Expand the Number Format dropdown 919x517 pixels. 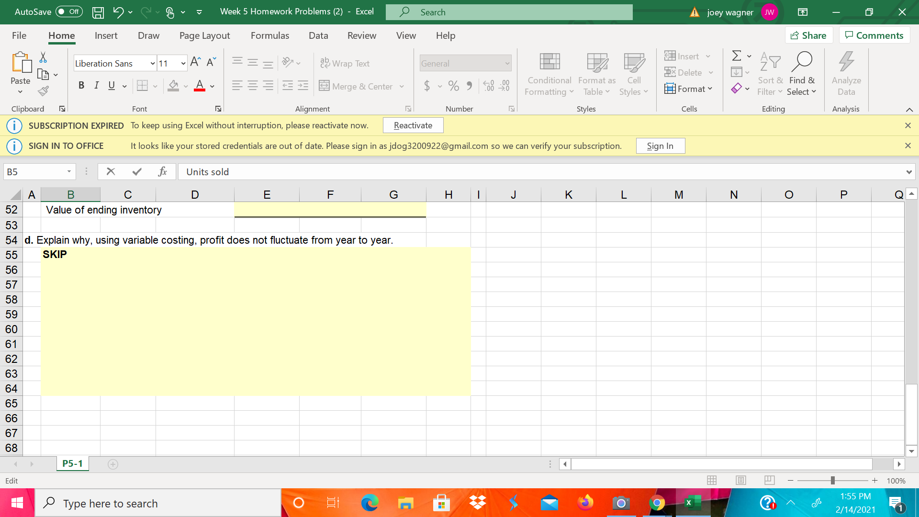click(507, 63)
